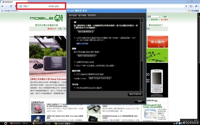Image resolution: width=200 pixels, height=125 pixels.
Task: Click the options dialog vertical scrollbar thumb
Action: pyautogui.click(x=141, y=42)
